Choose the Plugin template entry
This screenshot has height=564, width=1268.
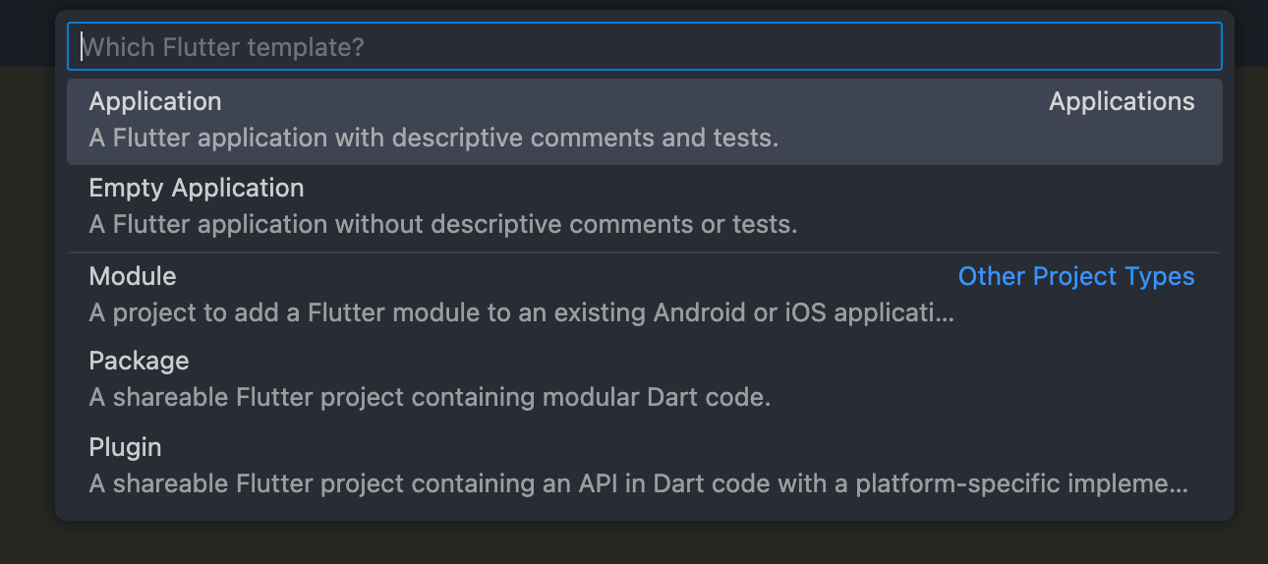pos(125,448)
